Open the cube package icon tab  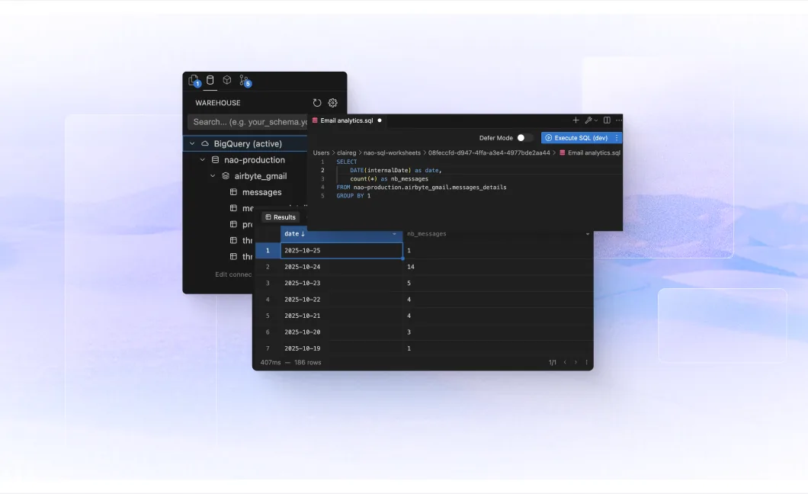tap(226, 80)
